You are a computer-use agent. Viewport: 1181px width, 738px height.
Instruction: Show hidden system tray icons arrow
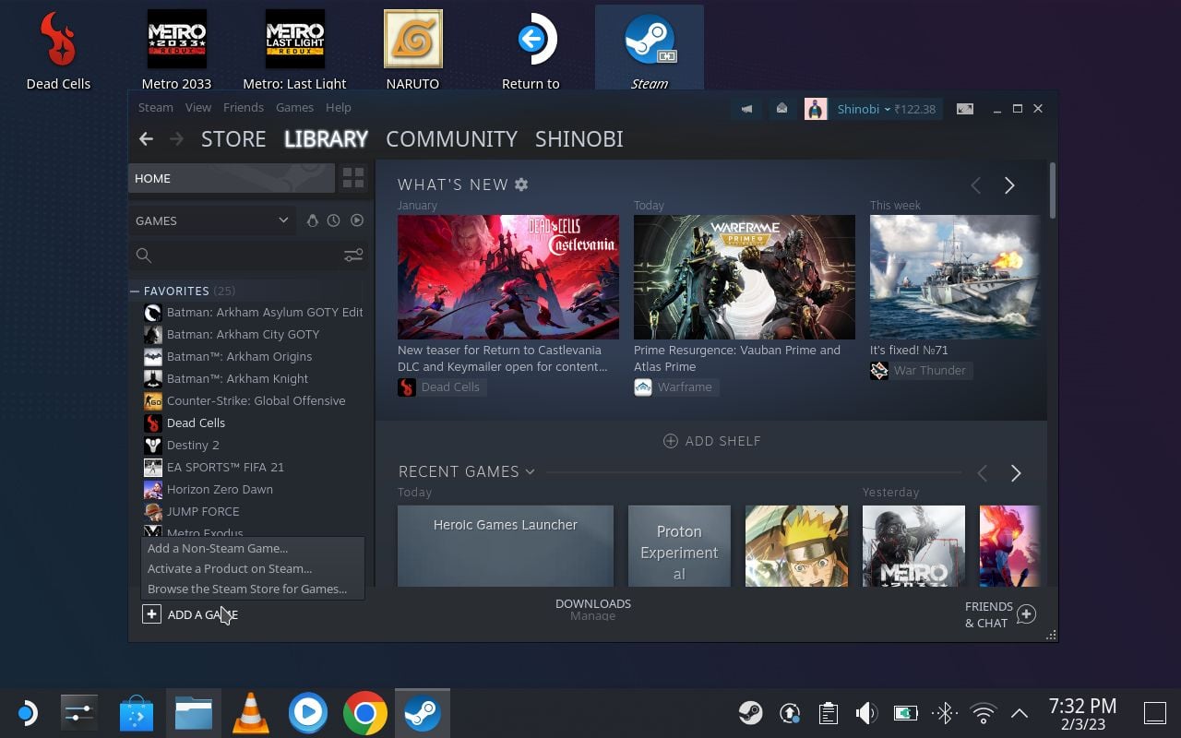pyautogui.click(x=1020, y=713)
